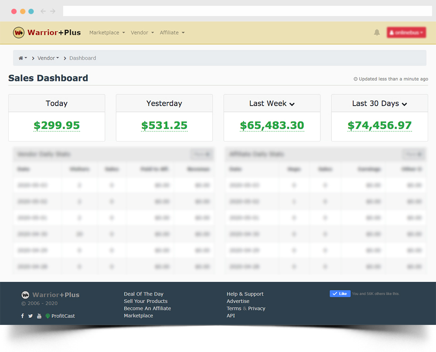The image size is (436, 352).
Task: Open the red user account dropdown
Action: (x=406, y=33)
